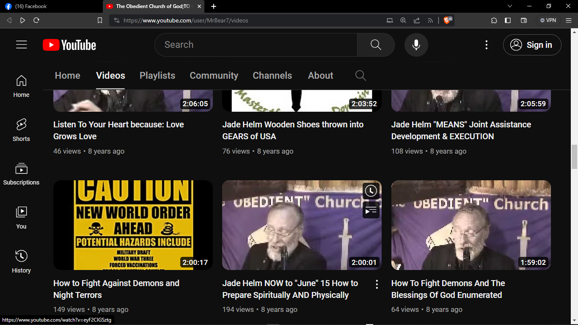Select the channel Videos tab
578x325 pixels.
click(x=110, y=75)
